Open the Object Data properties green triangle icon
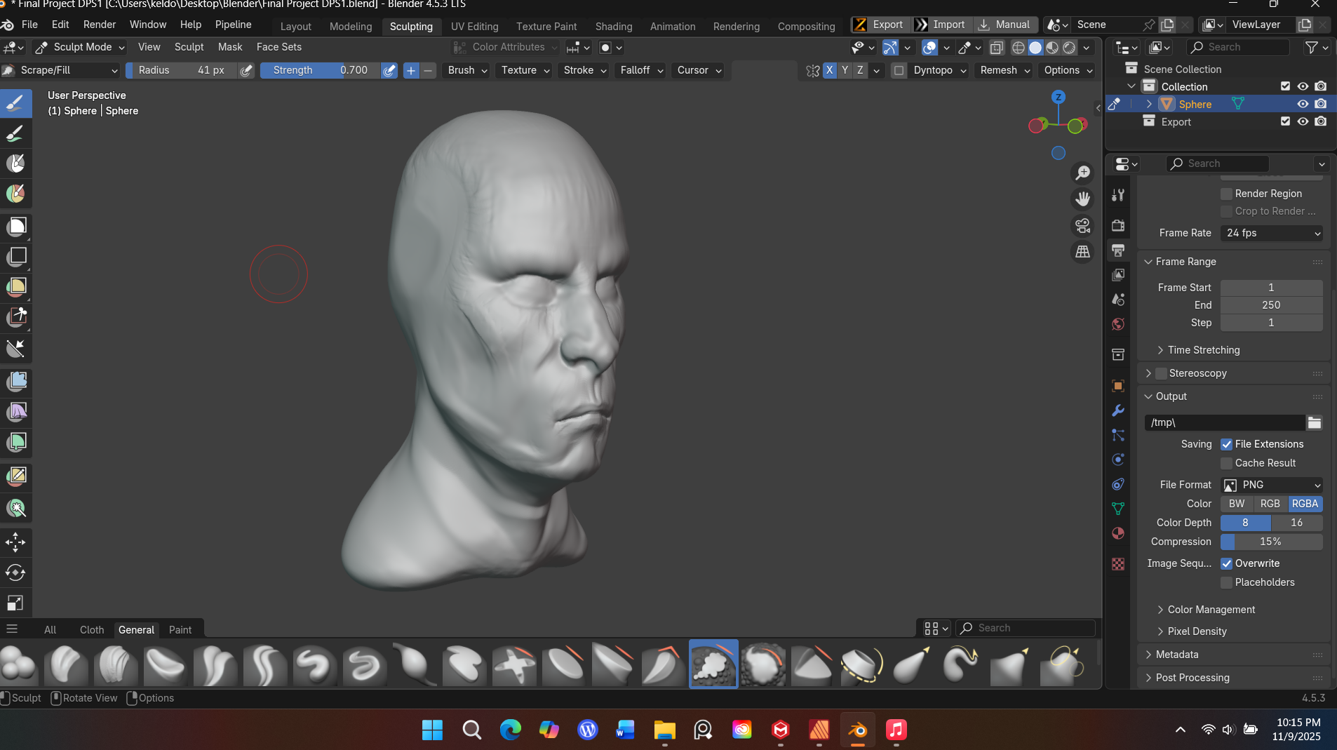The width and height of the screenshot is (1337, 750). pos(1118,509)
